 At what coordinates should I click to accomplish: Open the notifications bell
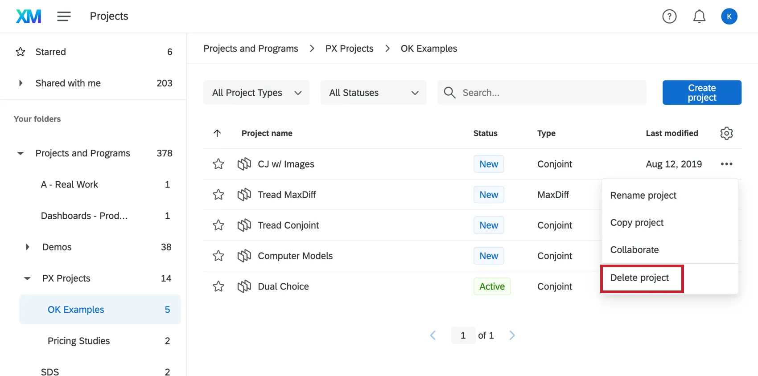pyautogui.click(x=699, y=16)
